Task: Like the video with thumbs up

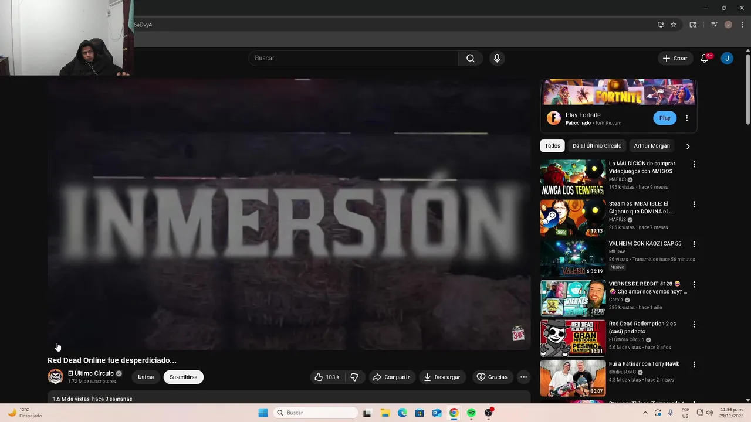Action: (327, 377)
